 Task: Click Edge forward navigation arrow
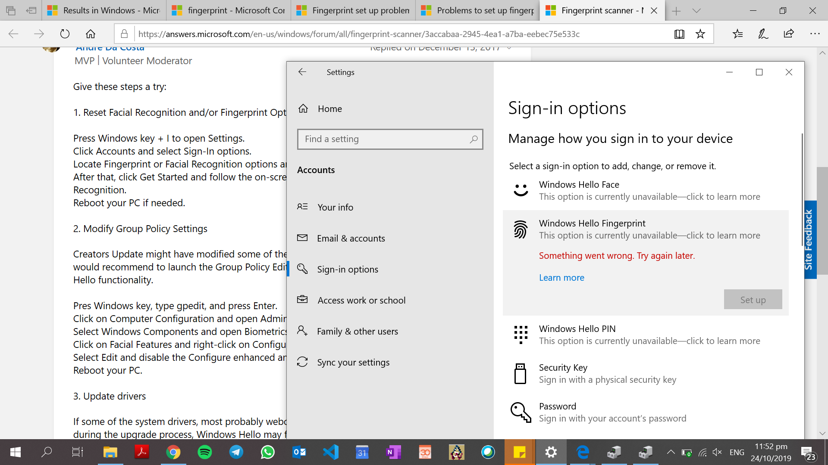[39, 34]
